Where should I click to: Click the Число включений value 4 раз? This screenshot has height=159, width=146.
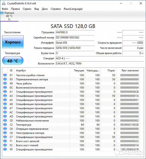pos(133,48)
